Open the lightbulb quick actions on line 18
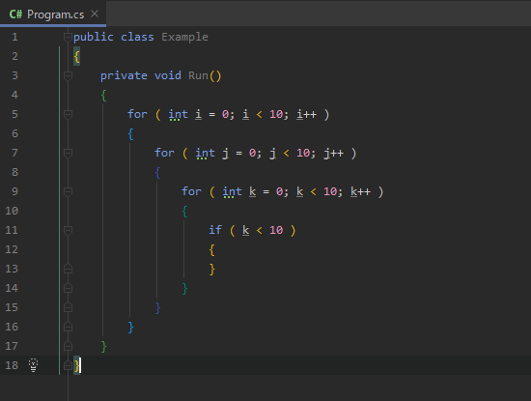This screenshot has height=401, width=531. point(33,365)
